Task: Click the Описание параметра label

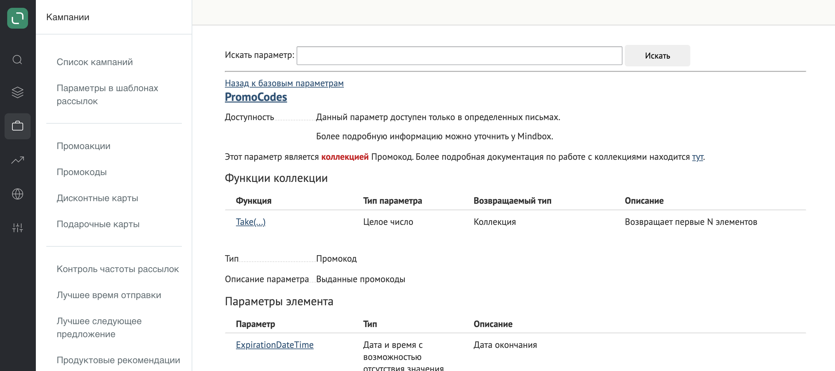Action: (x=267, y=279)
